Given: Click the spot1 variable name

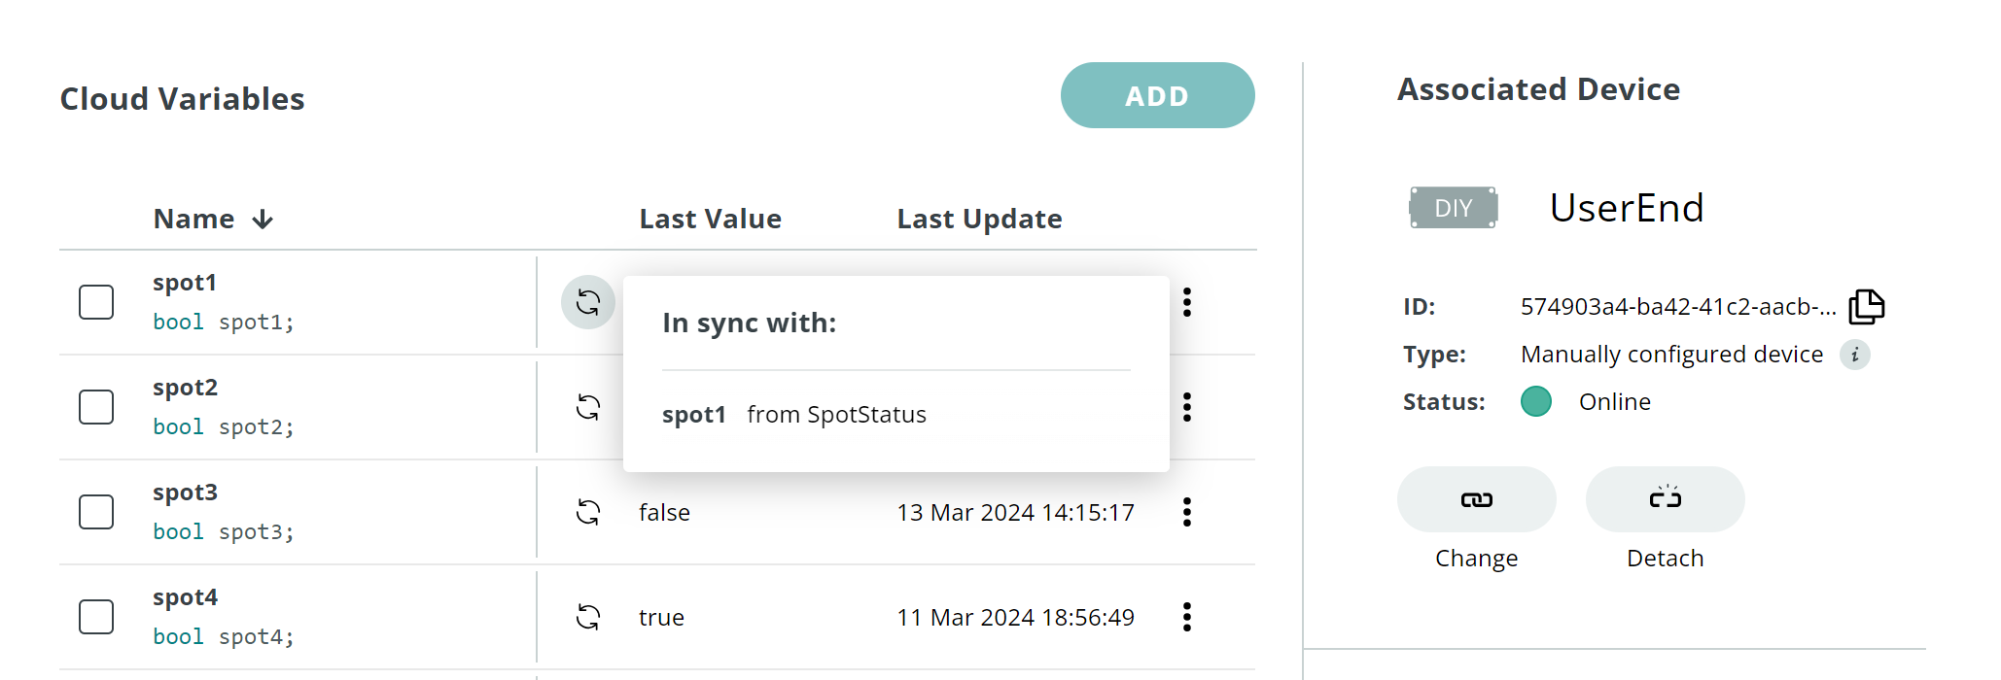Looking at the screenshot, I should click(x=185, y=283).
